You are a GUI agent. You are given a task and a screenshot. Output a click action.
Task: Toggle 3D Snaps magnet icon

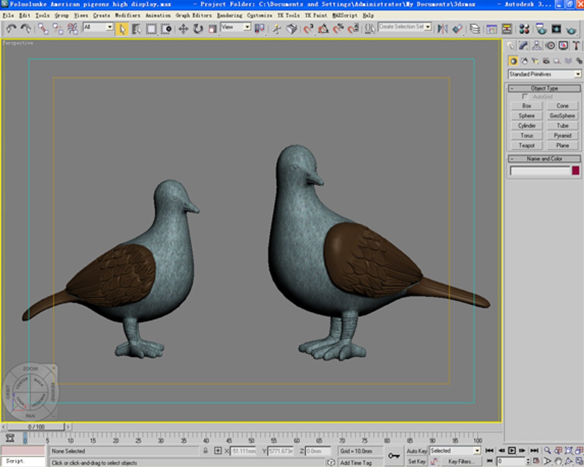coord(308,29)
